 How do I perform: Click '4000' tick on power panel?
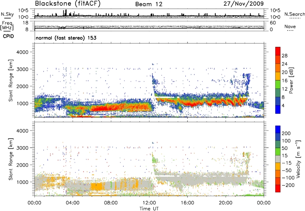click(22, 52)
